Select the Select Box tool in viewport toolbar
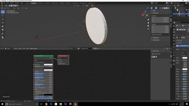 (3, 12)
